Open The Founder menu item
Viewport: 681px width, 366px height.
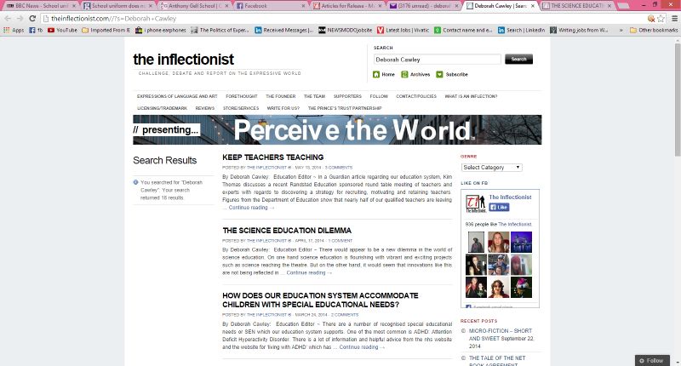(281, 96)
